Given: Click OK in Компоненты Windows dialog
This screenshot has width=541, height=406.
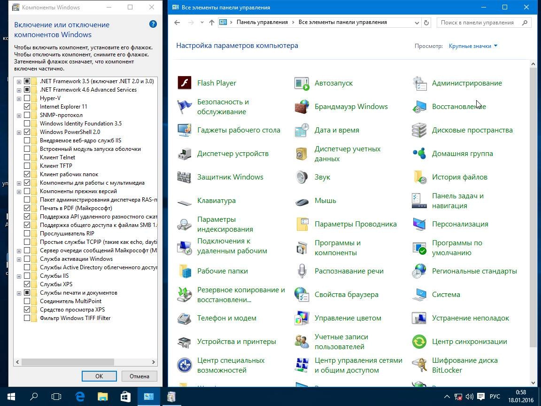Looking at the screenshot, I should click(99, 376).
